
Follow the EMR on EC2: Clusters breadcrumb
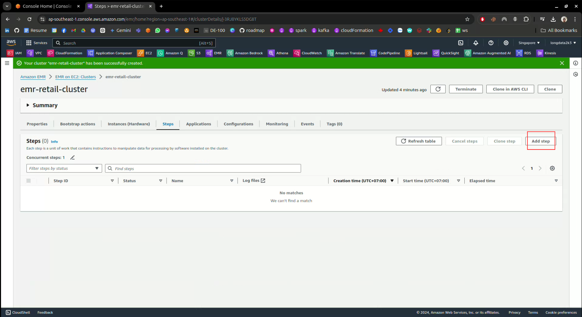76,77
